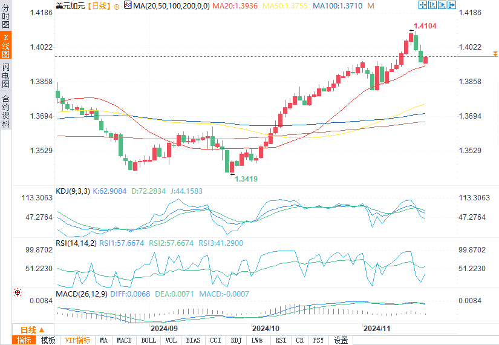
Task: Click the DIFF:0.0068 value
Action: [x=130, y=294]
